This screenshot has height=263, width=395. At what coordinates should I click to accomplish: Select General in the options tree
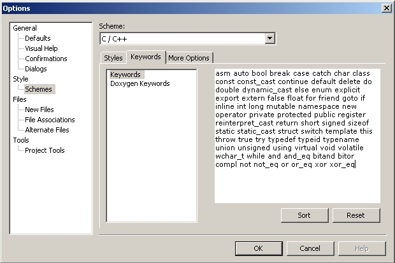[25, 28]
